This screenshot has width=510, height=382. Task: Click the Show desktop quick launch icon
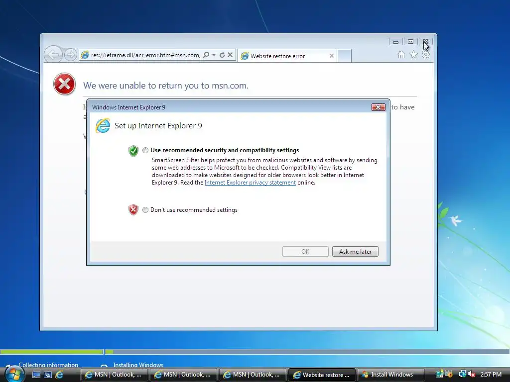tap(36, 375)
